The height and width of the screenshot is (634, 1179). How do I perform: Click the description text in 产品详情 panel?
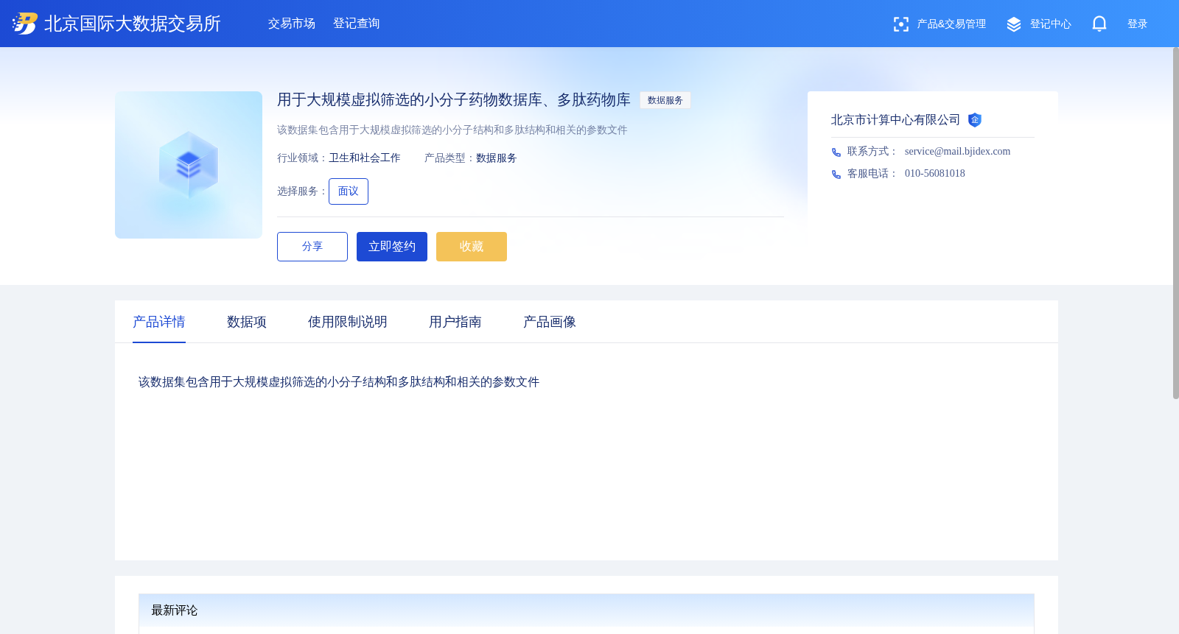coord(339,382)
